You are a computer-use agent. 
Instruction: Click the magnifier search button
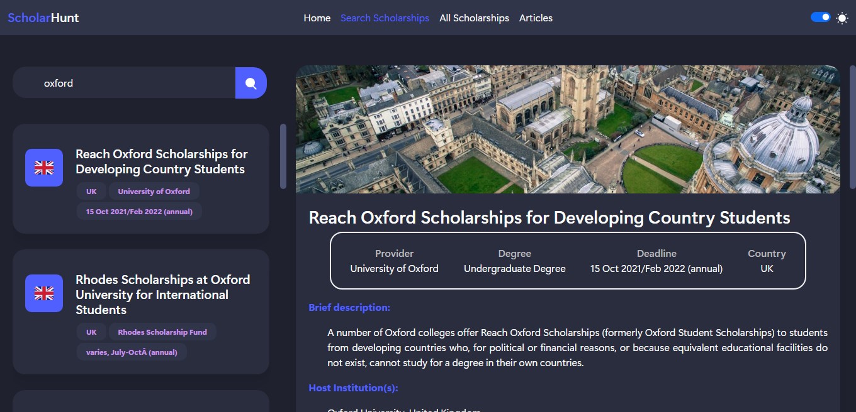[251, 83]
